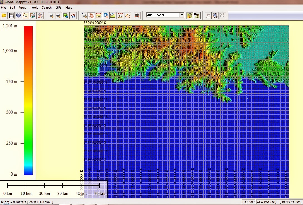This screenshot has width=303, height=205.
Task: Open the online data download globe icon
Action: (18, 16)
